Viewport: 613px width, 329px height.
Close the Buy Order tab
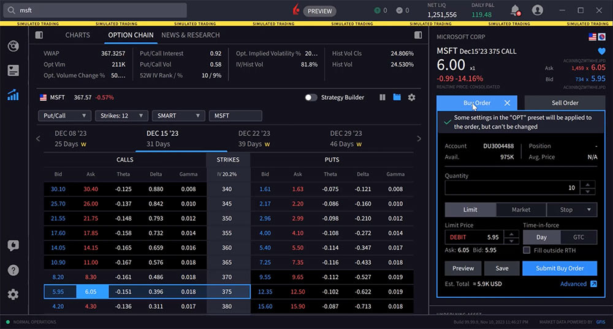(x=507, y=103)
